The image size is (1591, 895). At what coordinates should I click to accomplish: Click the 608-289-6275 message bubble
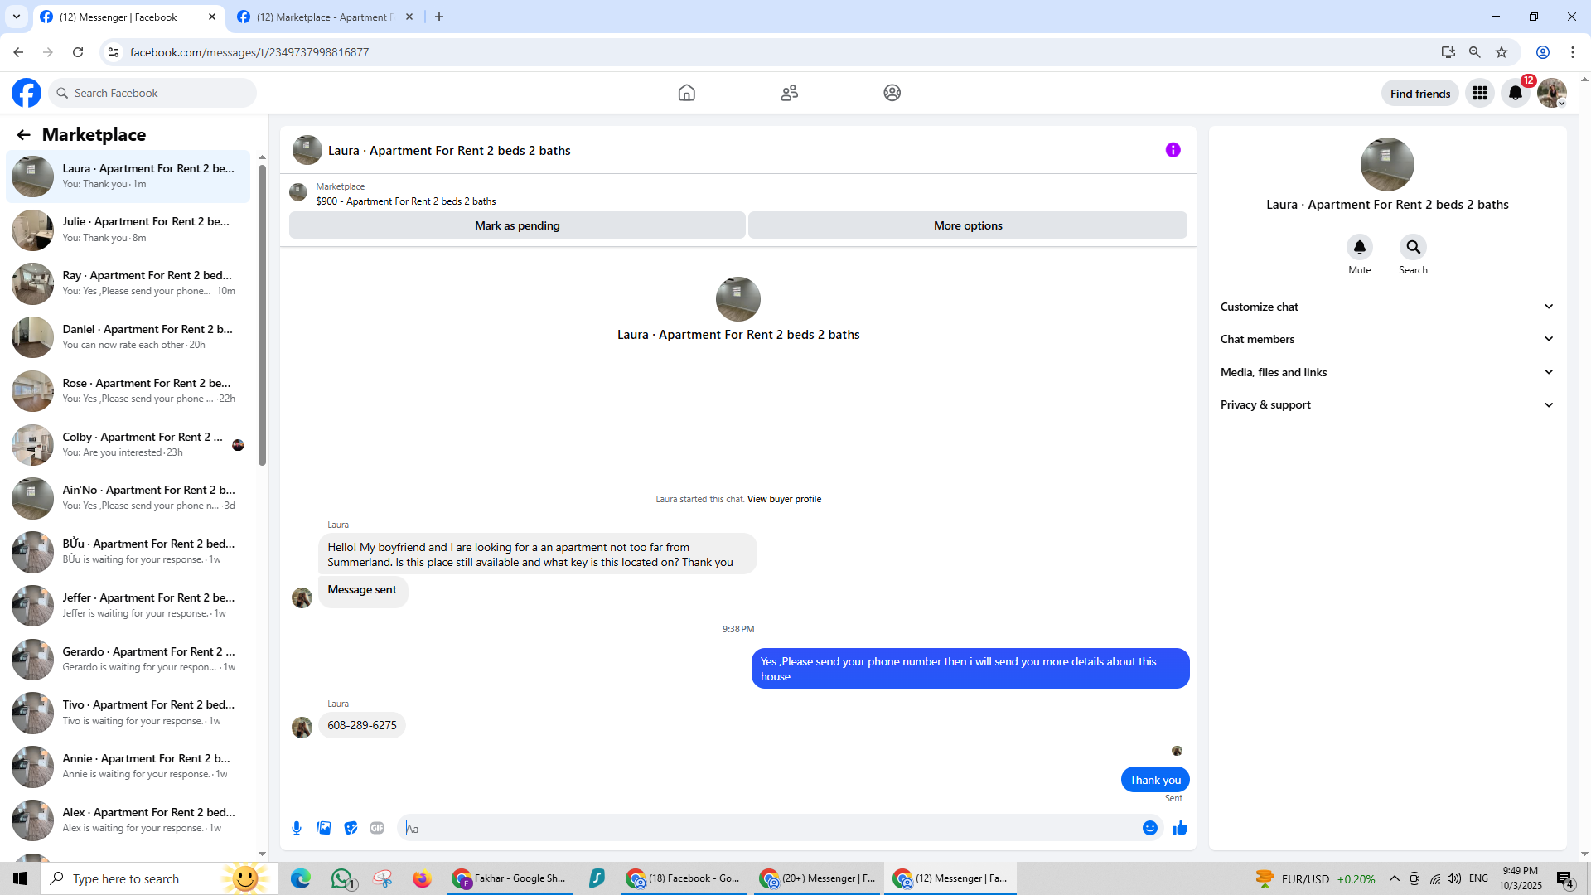point(362,725)
